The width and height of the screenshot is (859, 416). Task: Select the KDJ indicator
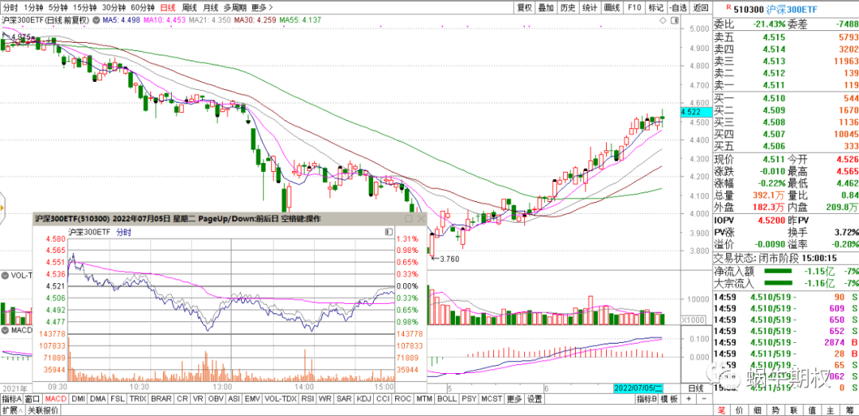point(364,399)
